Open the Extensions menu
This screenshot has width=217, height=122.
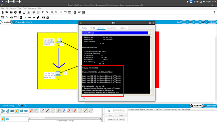coord(32,8)
